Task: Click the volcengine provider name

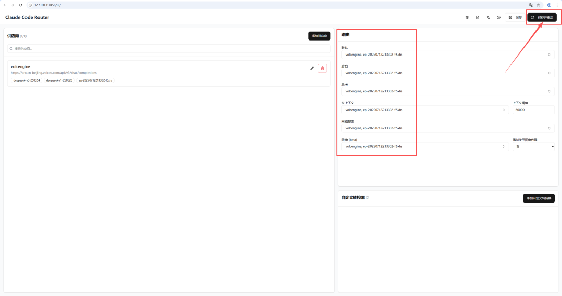Action: click(x=20, y=66)
